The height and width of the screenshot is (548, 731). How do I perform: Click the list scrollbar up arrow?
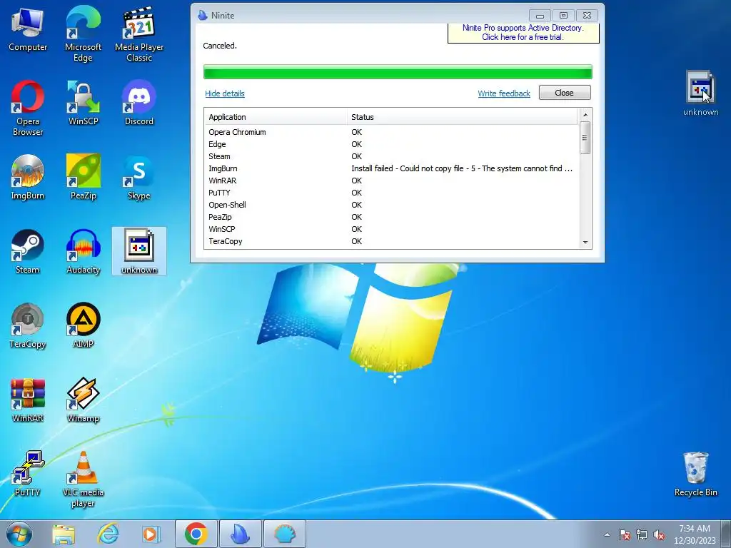tap(585, 115)
